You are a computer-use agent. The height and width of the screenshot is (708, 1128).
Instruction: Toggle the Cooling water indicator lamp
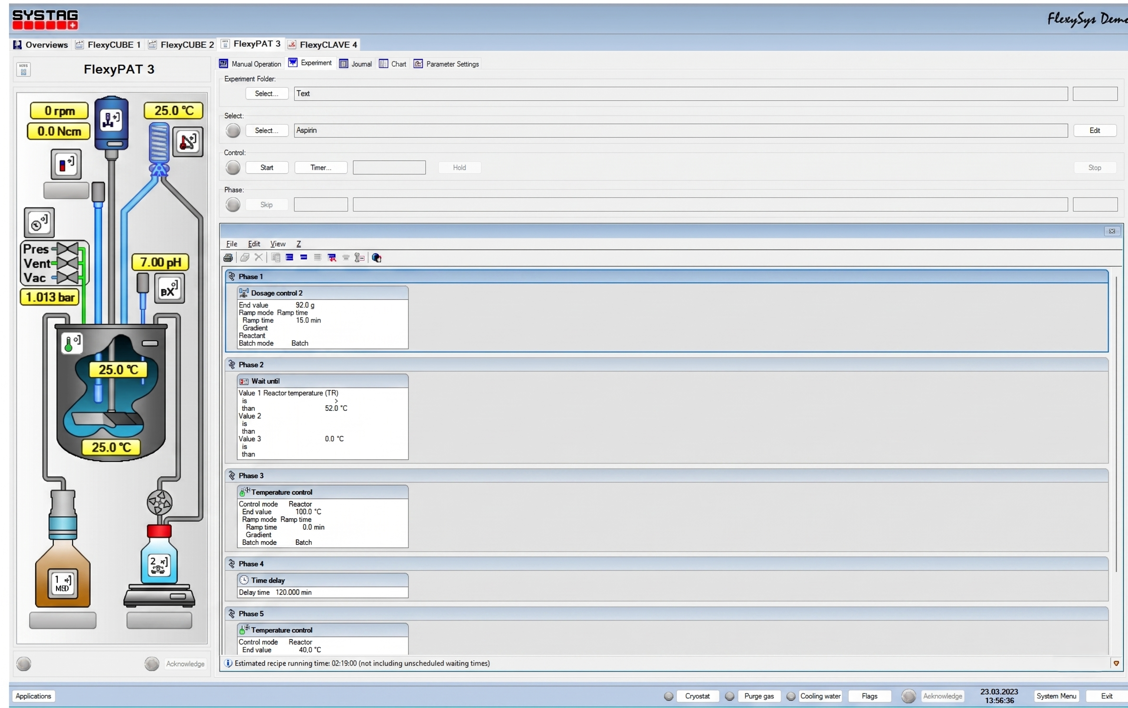791,696
